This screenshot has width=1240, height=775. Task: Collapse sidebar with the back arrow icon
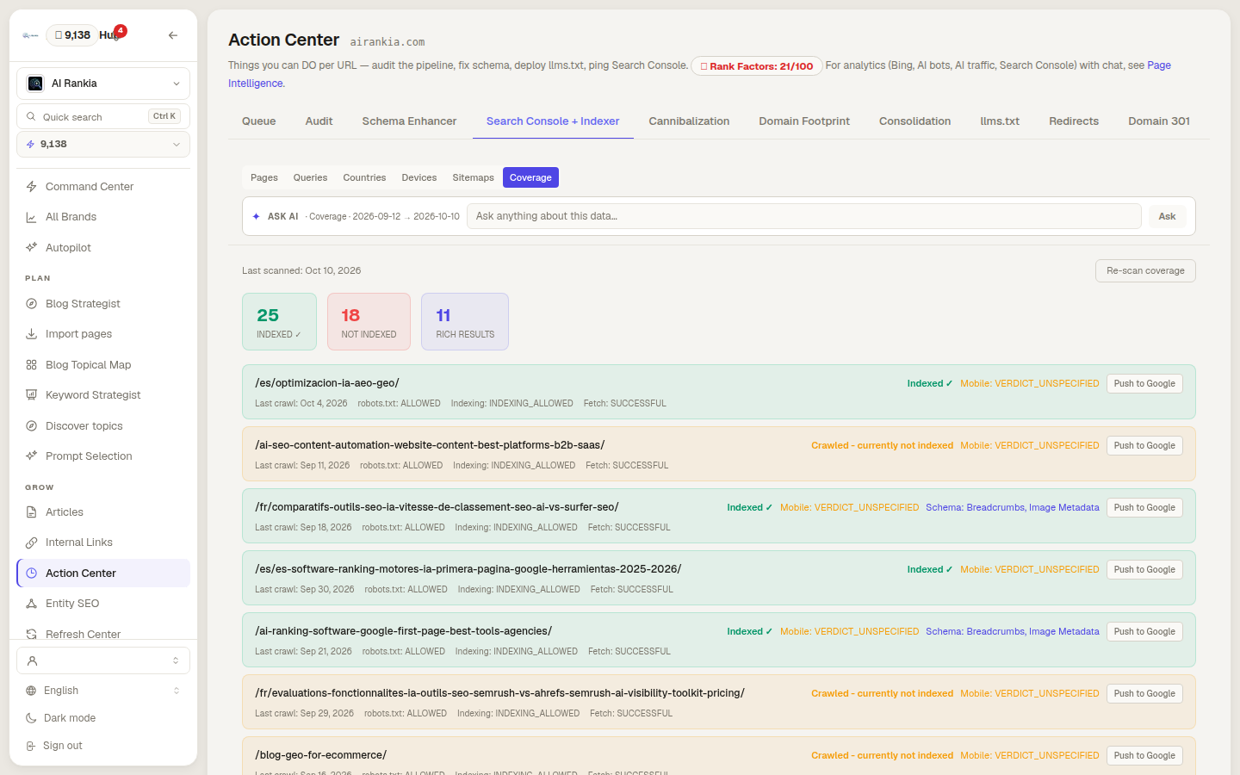point(173,35)
